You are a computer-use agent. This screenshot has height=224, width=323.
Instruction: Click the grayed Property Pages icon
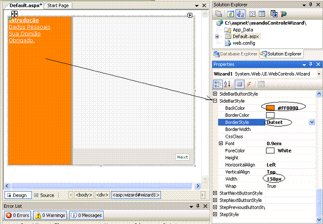(x=261, y=84)
